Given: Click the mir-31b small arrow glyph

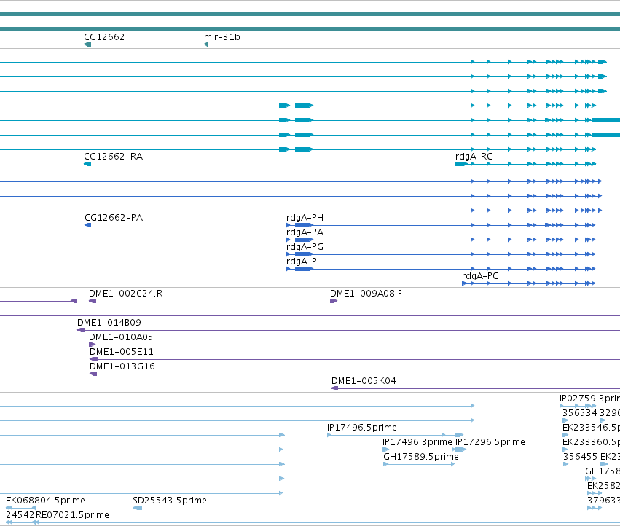Looking at the screenshot, I should pyautogui.click(x=205, y=44).
